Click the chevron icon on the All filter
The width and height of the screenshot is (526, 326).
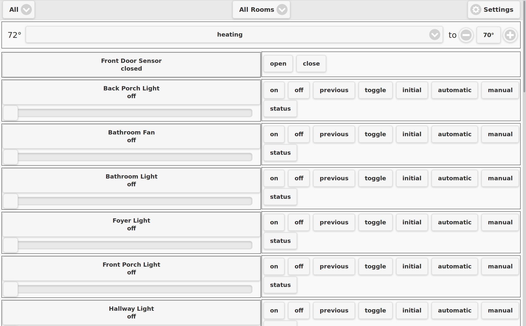(26, 10)
